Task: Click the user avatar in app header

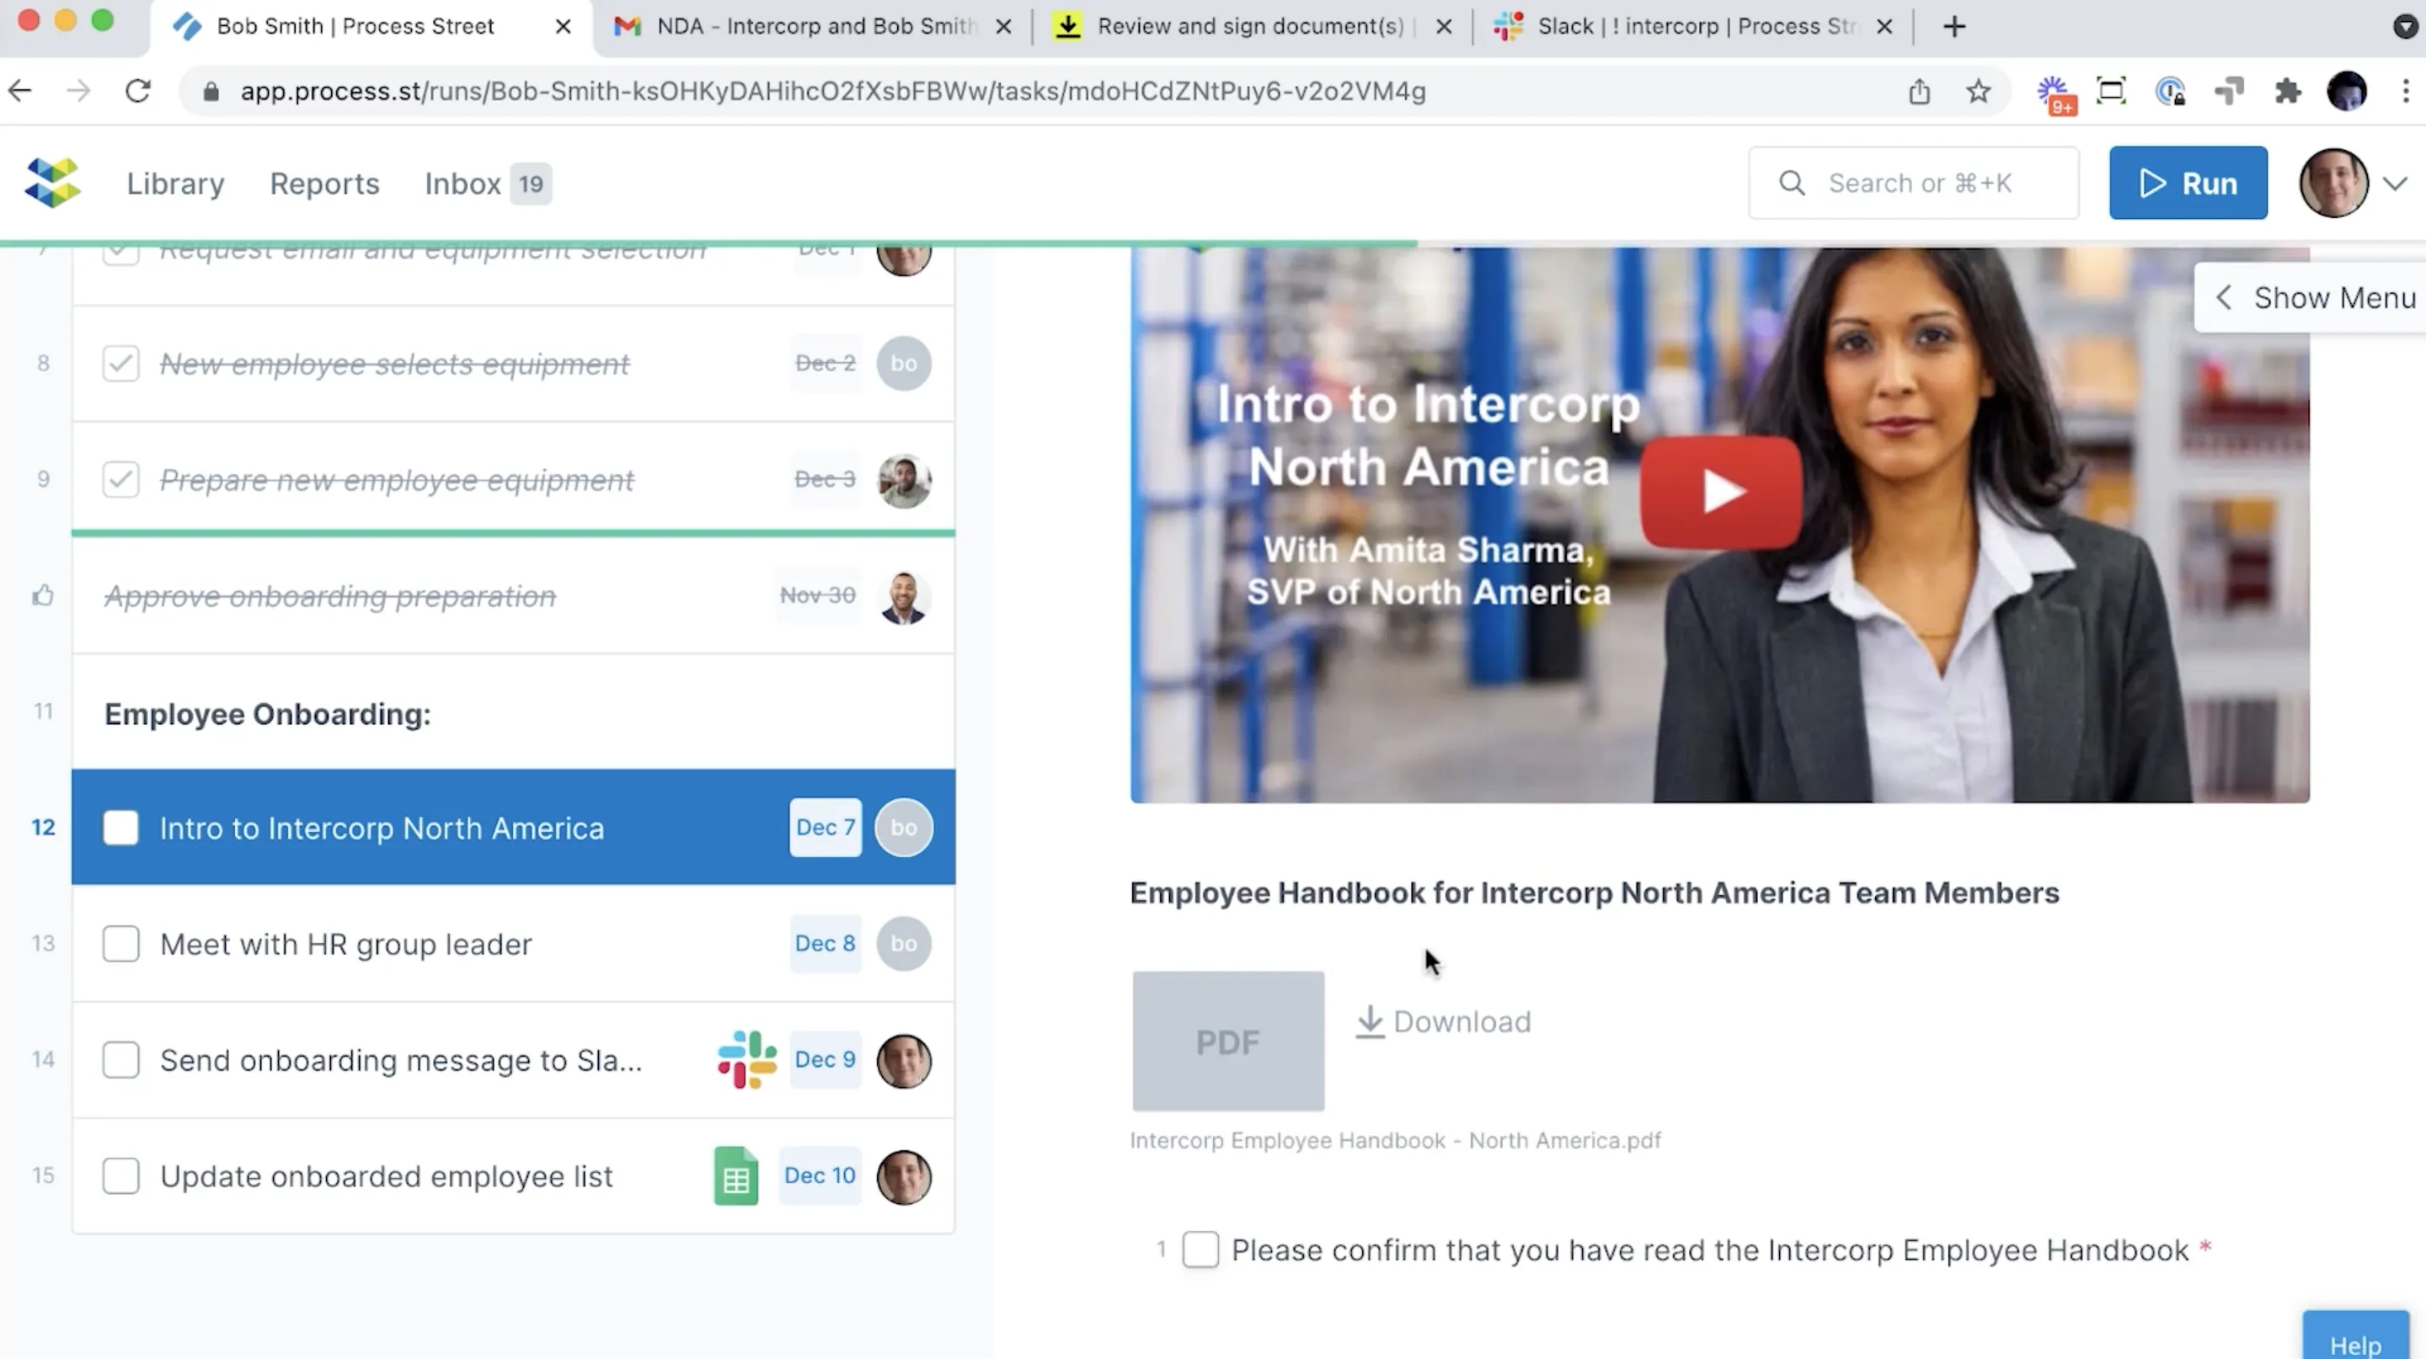Action: (x=2332, y=183)
